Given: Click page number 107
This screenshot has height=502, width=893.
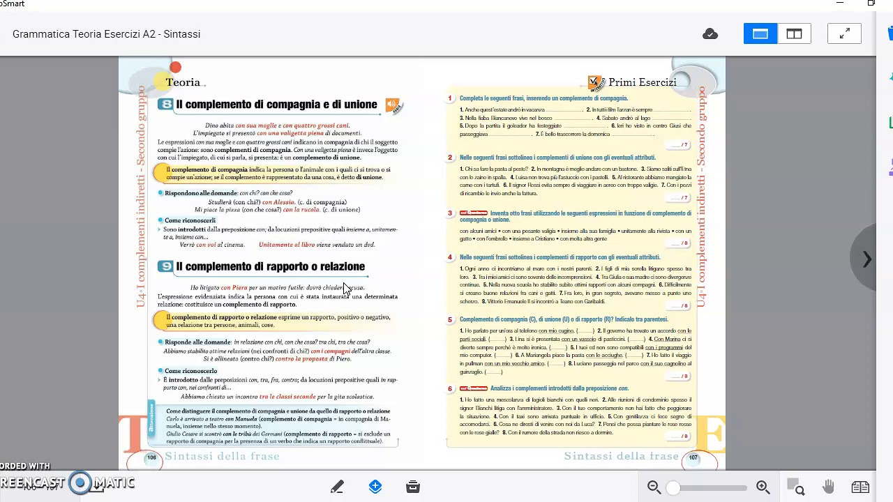Looking at the screenshot, I should [693, 457].
